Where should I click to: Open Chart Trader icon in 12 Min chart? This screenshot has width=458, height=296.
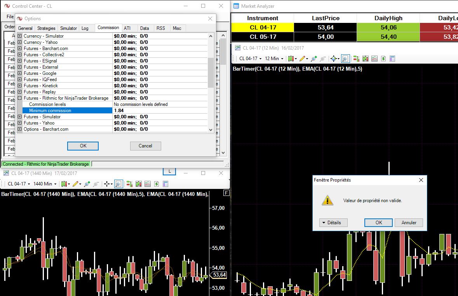(356, 59)
